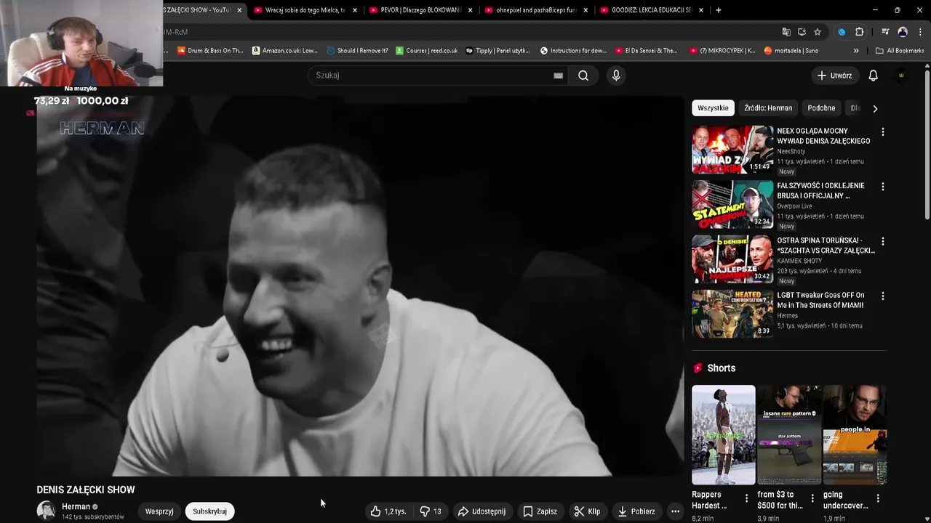Download video with Pobierz button
Viewport: 931px width, 523px height.
(636, 511)
